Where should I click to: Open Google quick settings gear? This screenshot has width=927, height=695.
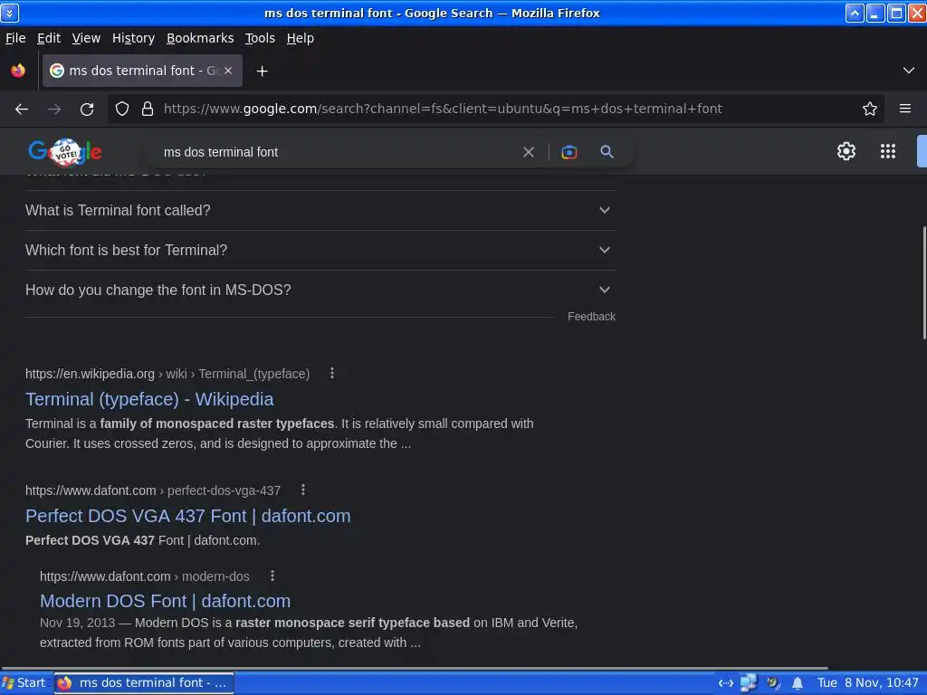coord(846,151)
